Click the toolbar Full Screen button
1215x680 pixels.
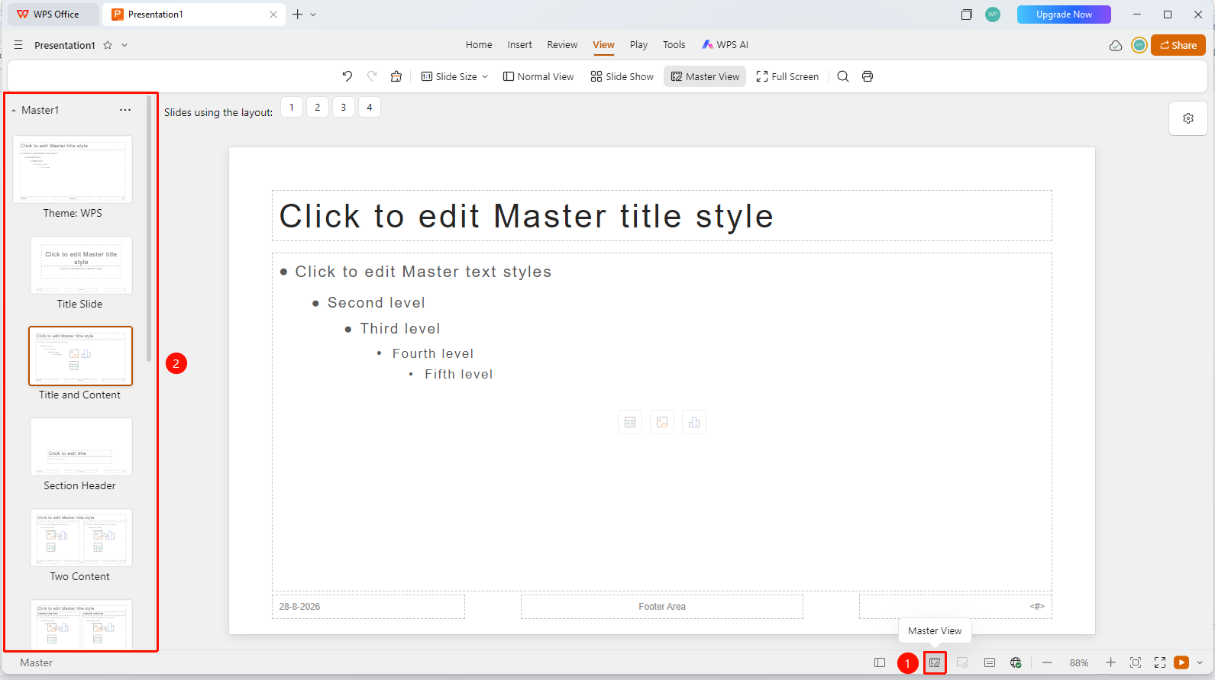787,76
